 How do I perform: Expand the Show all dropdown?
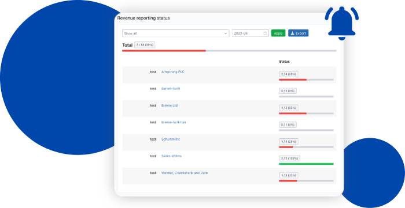(175, 33)
